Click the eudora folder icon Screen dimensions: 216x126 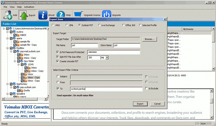(x=14, y=32)
